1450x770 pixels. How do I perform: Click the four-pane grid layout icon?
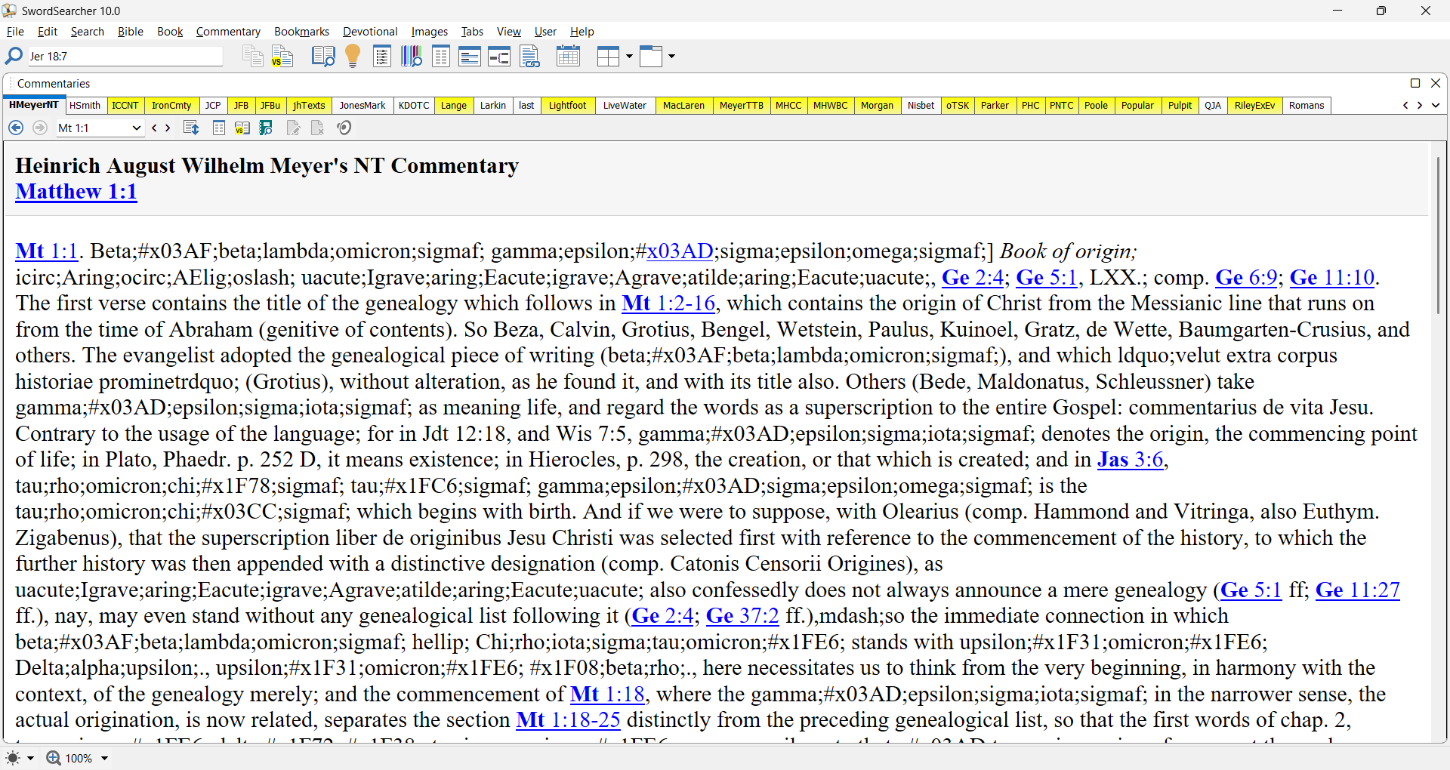pos(608,56)
